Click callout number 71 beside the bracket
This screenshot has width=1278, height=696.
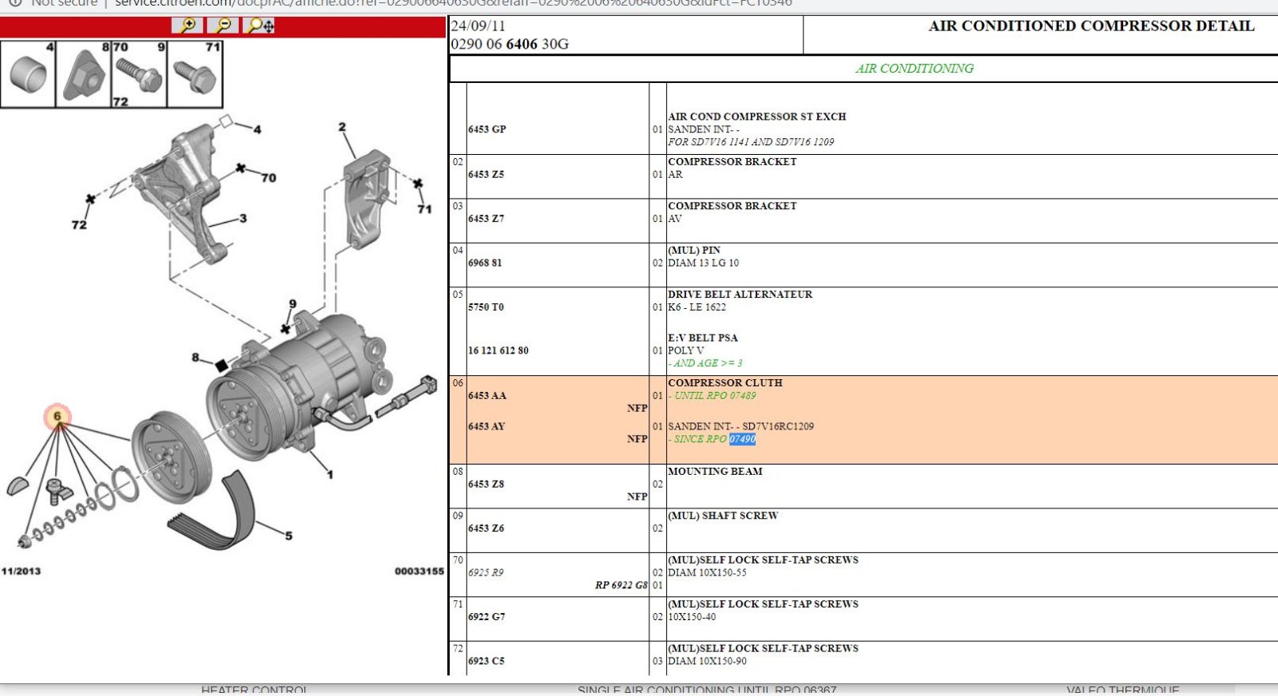(424, 209)
